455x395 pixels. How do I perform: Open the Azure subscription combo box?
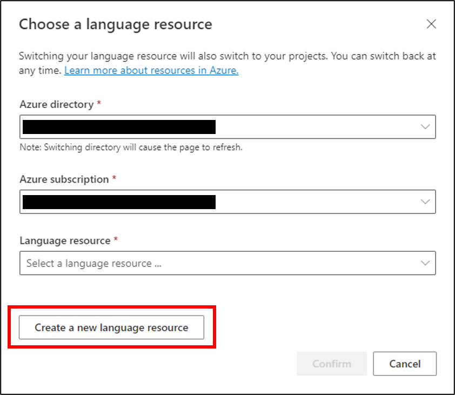pos(227,202)
